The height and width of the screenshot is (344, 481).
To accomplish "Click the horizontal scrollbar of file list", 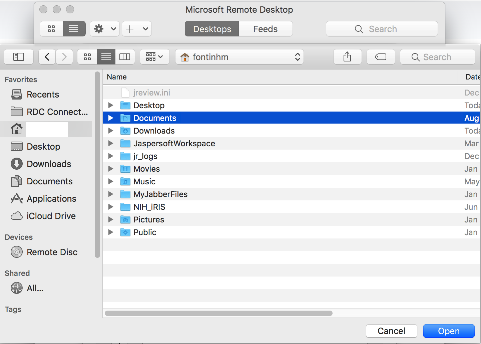I will coord(218,313).
